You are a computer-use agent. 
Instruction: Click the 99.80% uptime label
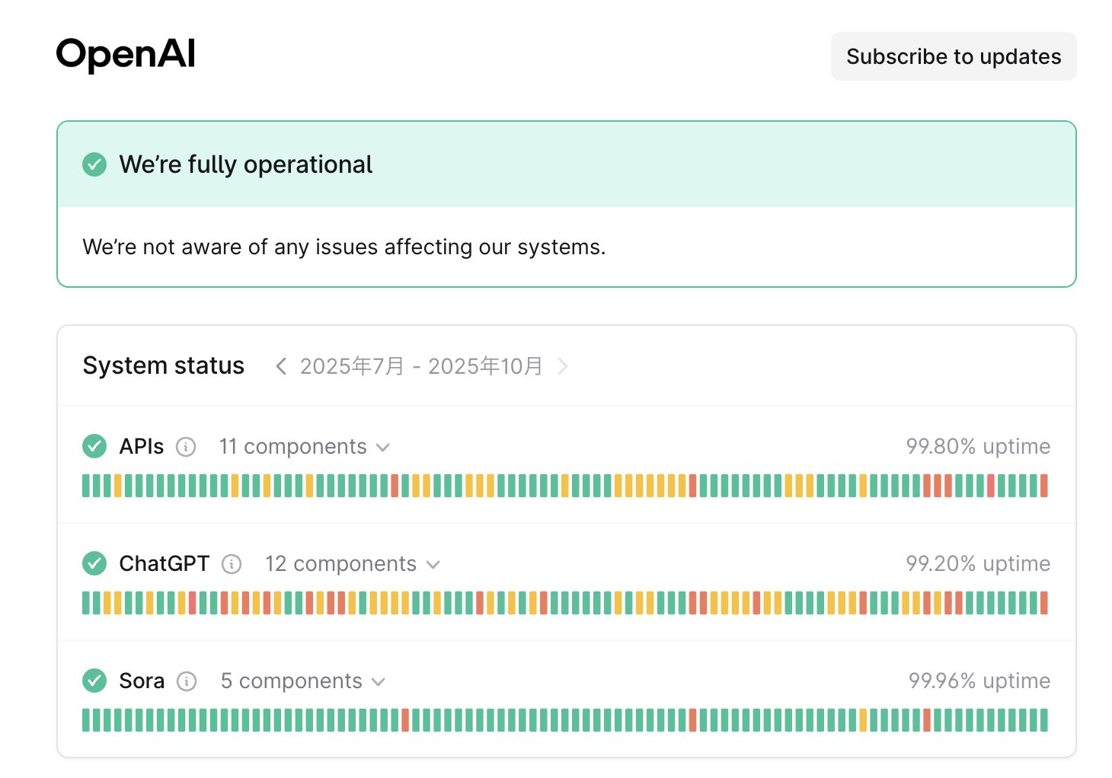pos(977,447)
